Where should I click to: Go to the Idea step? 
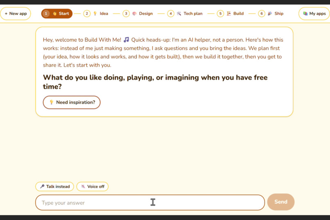pos(95,13)
